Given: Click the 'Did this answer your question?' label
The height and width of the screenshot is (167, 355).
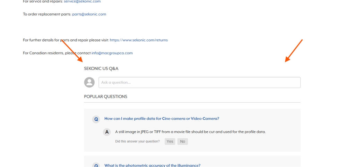Looking at the screenshot, I should 137,141.
